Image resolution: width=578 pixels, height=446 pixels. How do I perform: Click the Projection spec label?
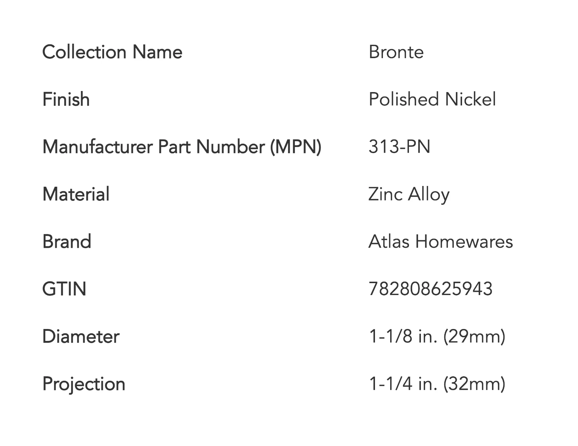(84, 384)
